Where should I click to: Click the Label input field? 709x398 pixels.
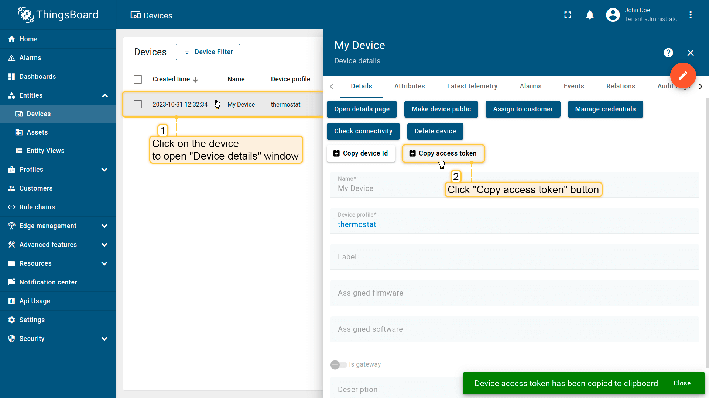(514, 257)
